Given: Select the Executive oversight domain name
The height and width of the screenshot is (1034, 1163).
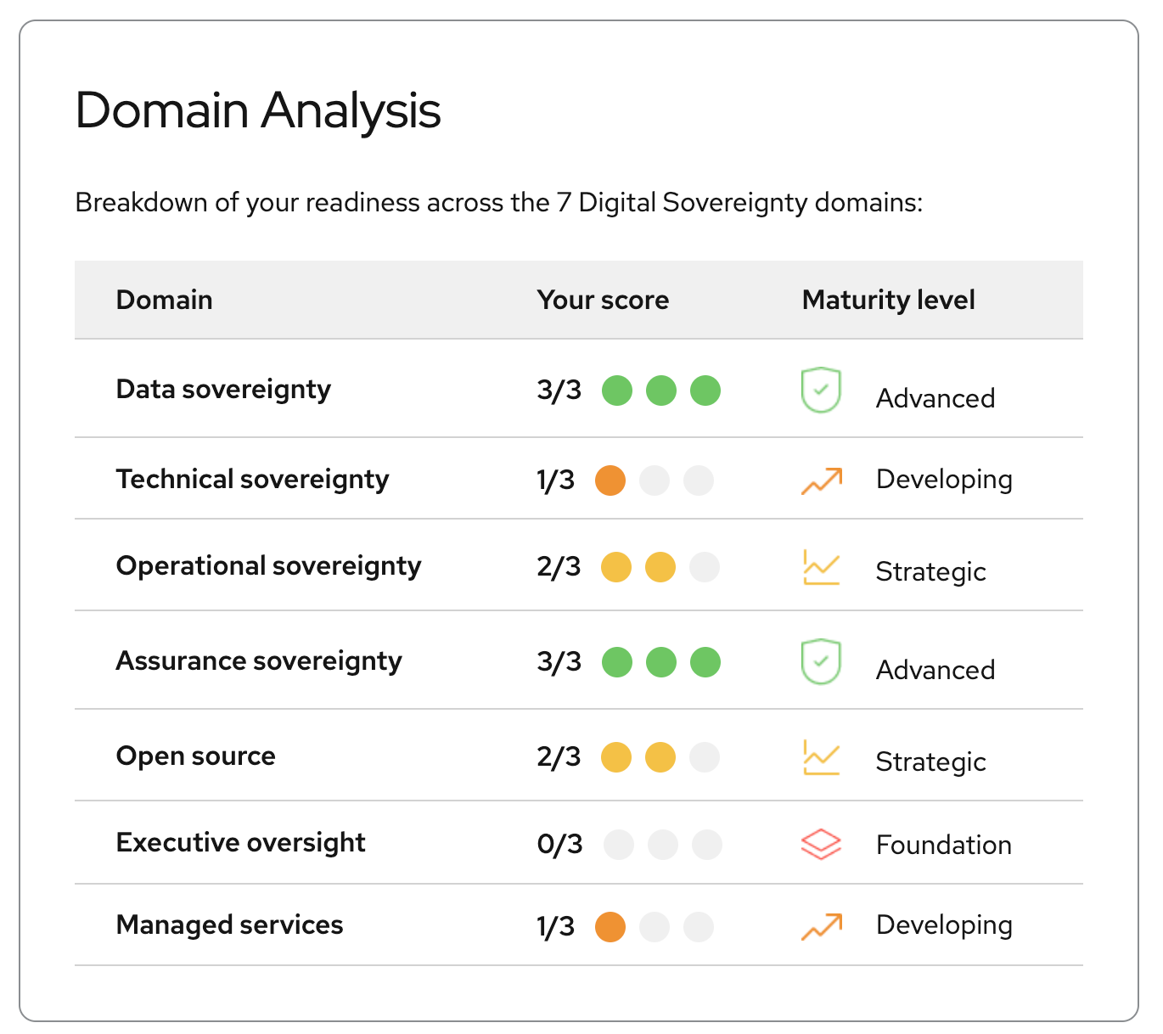Looking at the screenshot, I should coord(240,842).
